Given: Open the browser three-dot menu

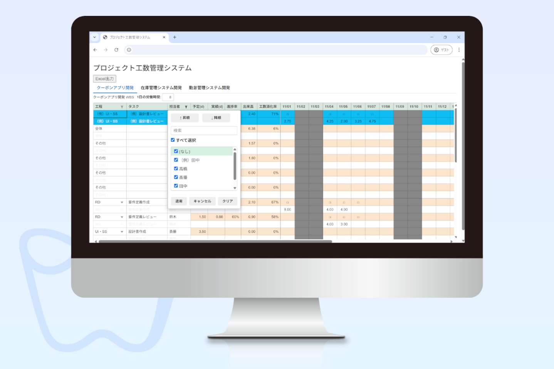Looking at the screenshot, I should click(459, 50).
